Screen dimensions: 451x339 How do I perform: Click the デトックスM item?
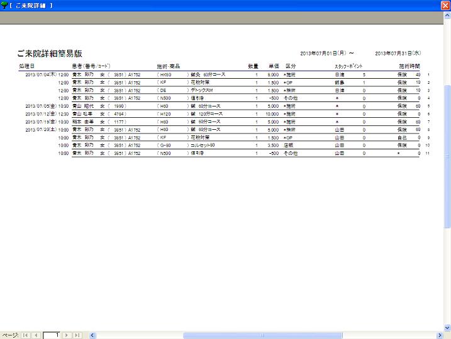click(x=202, y=90)
